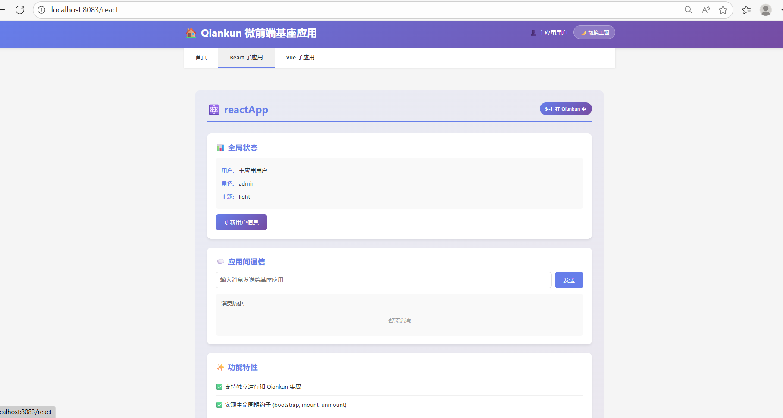Click the 更新用户信息 button
The height and width of the screenshot is (418, 783).
[x=241, y=223]
